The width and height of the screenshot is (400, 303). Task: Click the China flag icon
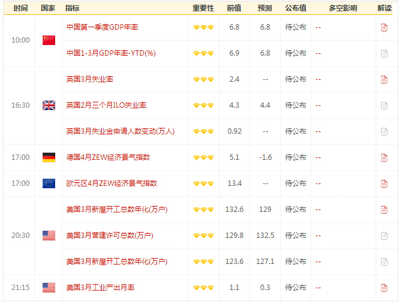[49, 40]
